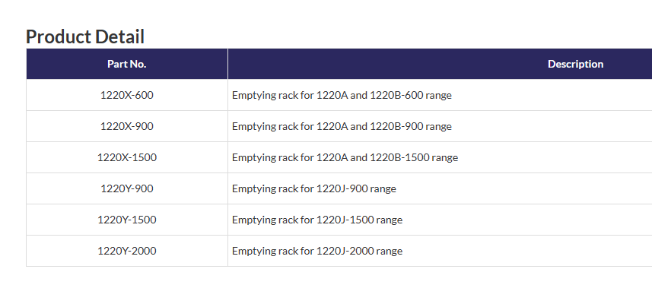
Task: Select part number 1220Y-2000 cell
Action: (x=126, y=252)
